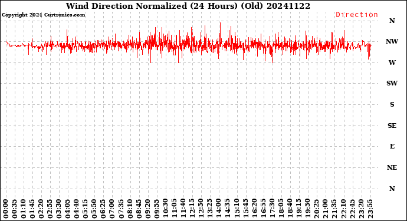This screenshot has height=221, width=407.
Task: Click the 03:30 time axis label
Action: 59,209
